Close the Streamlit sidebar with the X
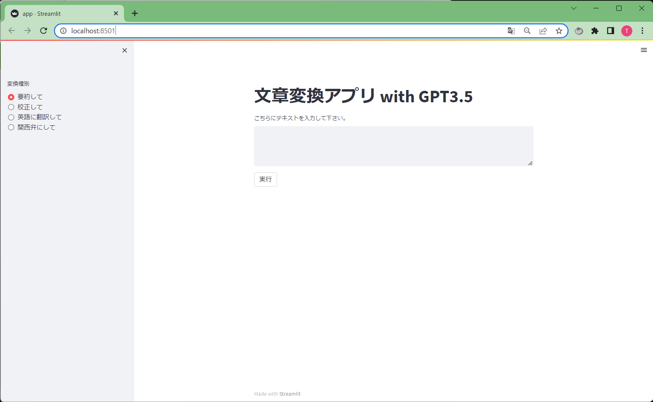This screenshot has width=653, height=402. 125,50
